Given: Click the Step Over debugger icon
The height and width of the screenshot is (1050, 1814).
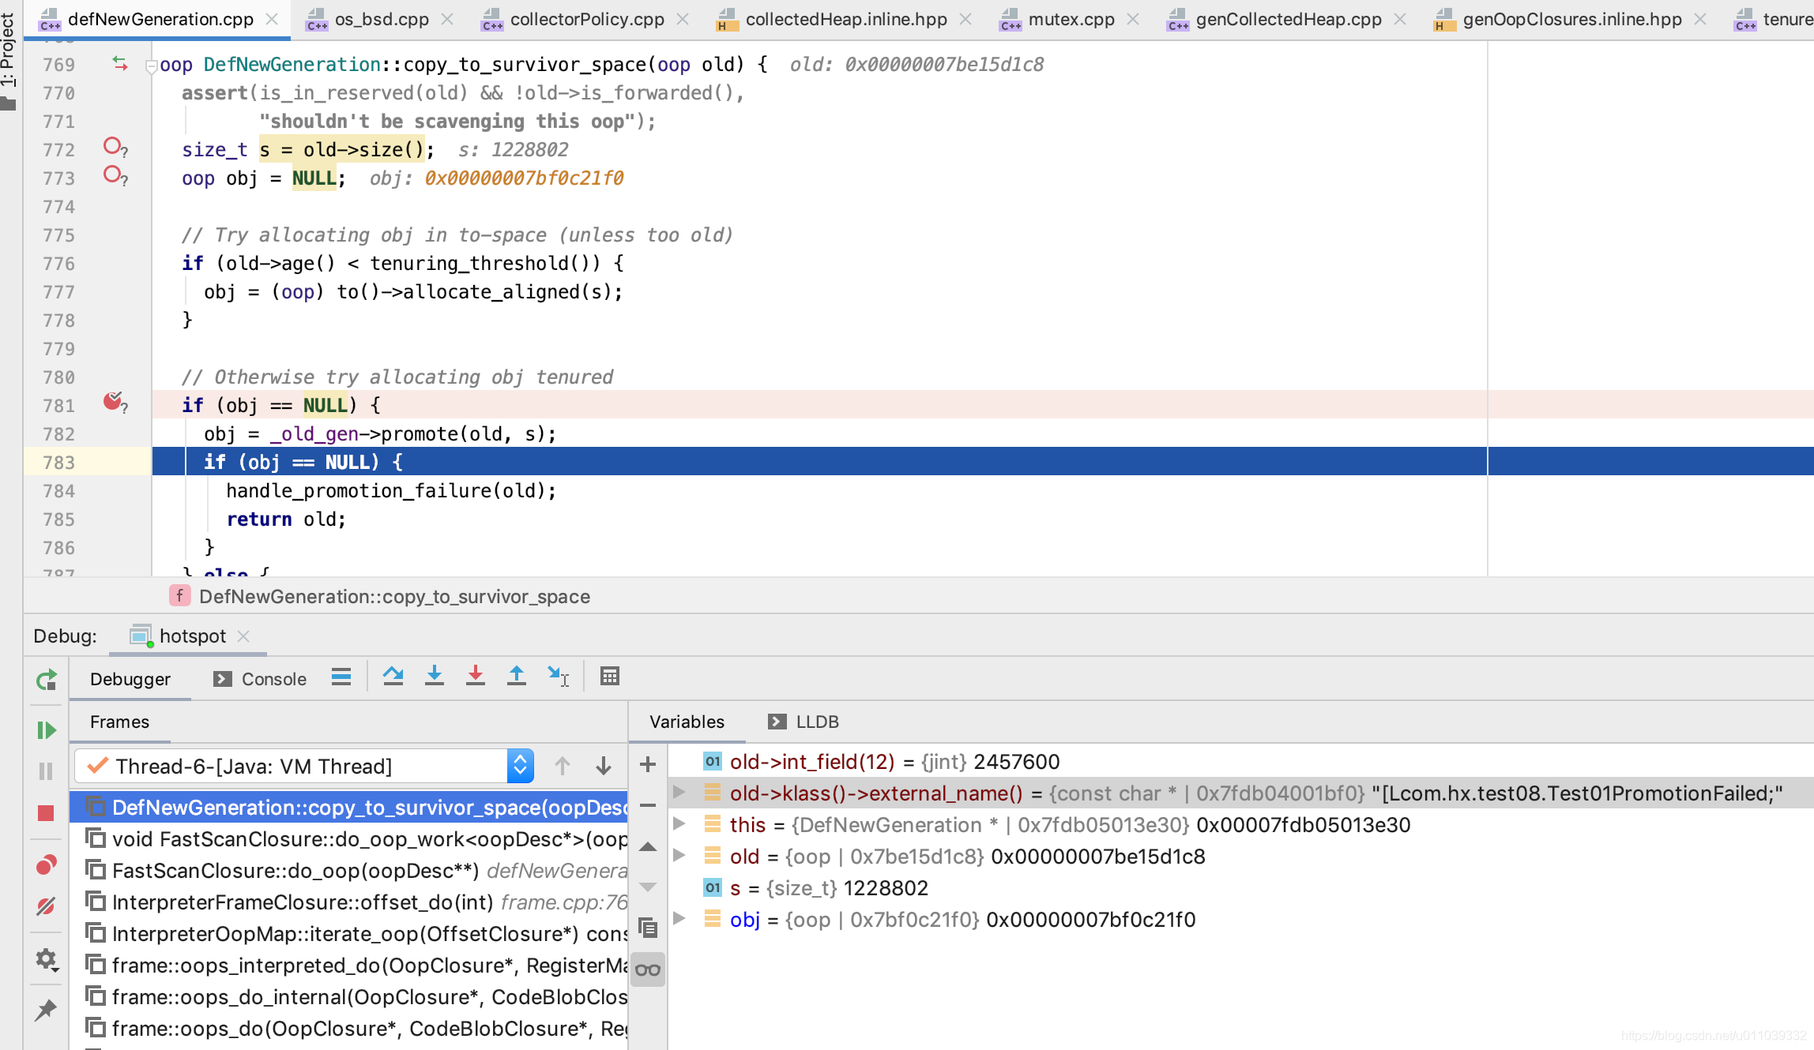Looking at the screenshot, I should pyautogui.click(x=393, y=677).
